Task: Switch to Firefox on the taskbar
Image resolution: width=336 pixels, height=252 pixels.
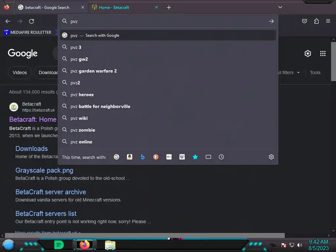Action: point(85,245)
